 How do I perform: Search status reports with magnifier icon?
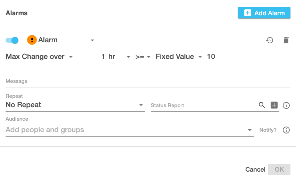pyautogui.click(x=262, y=105)
